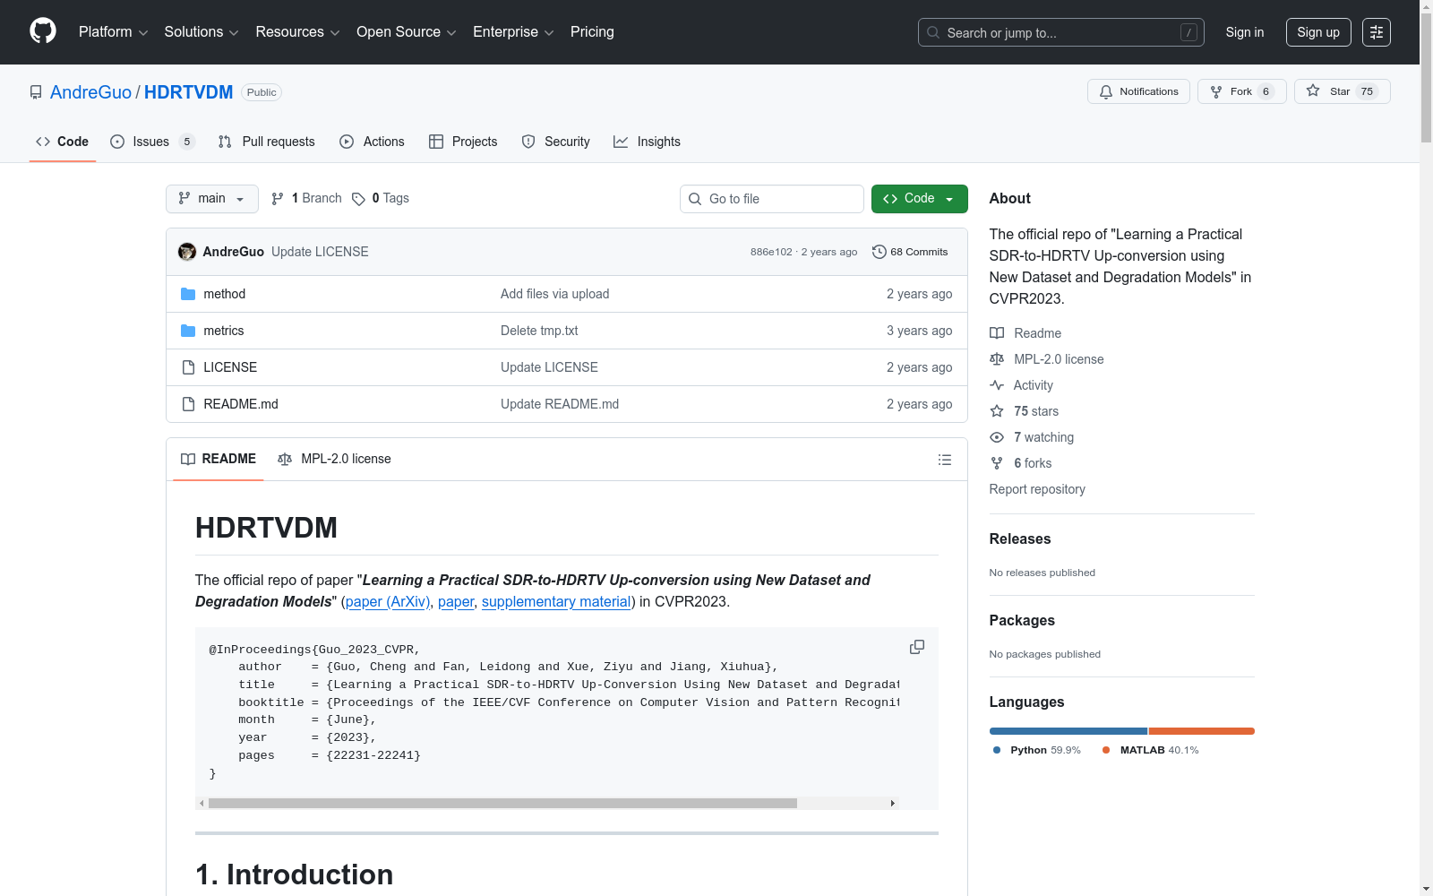Open the supplementary material link

(x=556, y=602)
